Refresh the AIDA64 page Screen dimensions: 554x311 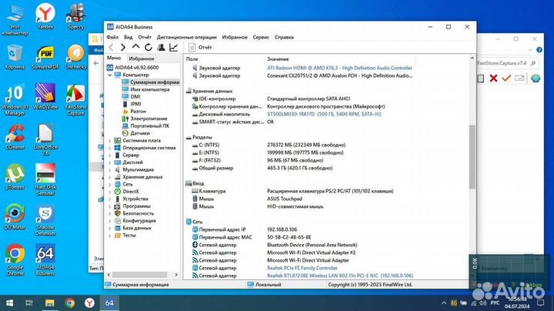[149, 48]
